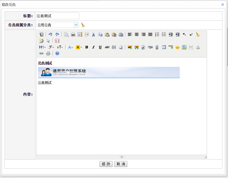228x178 pixels.
Task: Open the font family dropdown
Action: point(51,47)
